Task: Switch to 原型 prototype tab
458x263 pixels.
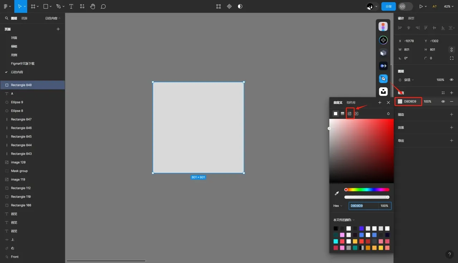Action: click(411, 18)
